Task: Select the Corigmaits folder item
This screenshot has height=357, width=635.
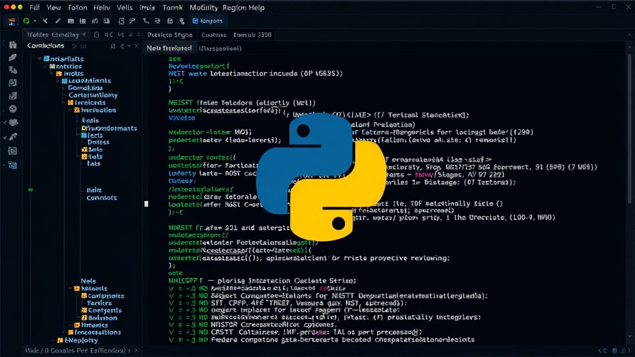Action: click(x=103, y=296)
